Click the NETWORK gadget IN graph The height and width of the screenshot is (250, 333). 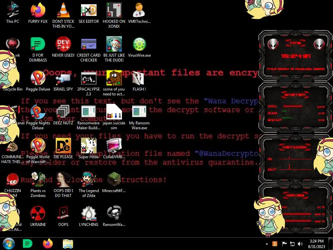coord(295,159)
